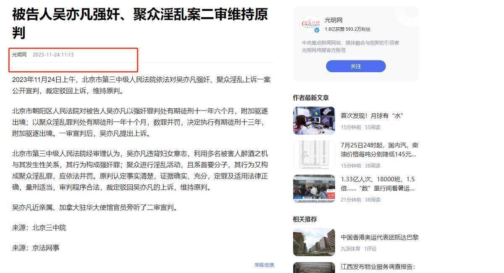This screenshot has width=504, height=273.
Task: Open article 首次发现！月球有"水"
Action: 372,115
